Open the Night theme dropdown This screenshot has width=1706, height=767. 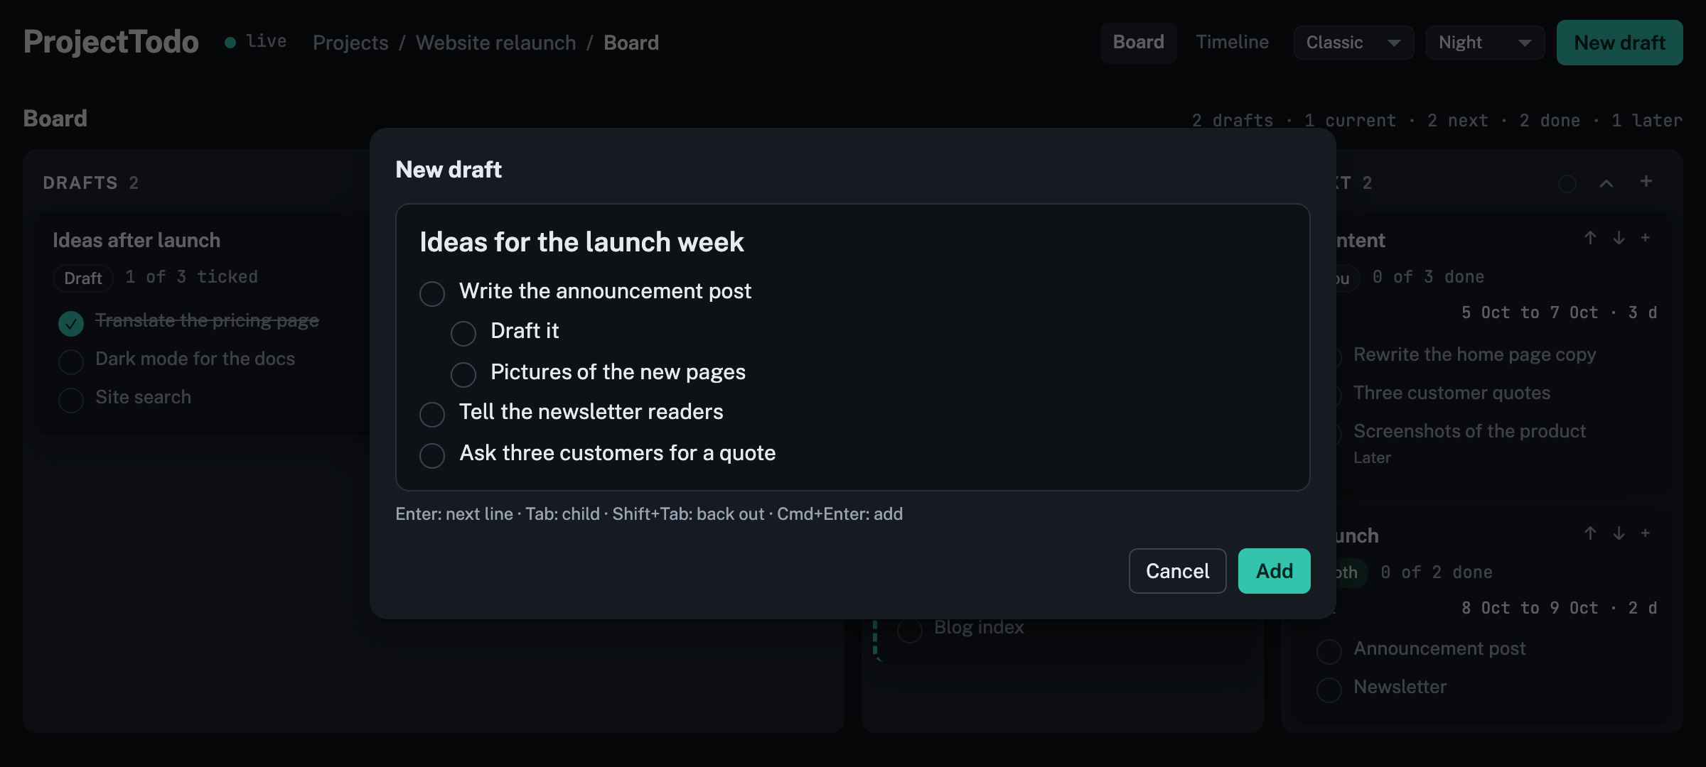coord(1485,43)
